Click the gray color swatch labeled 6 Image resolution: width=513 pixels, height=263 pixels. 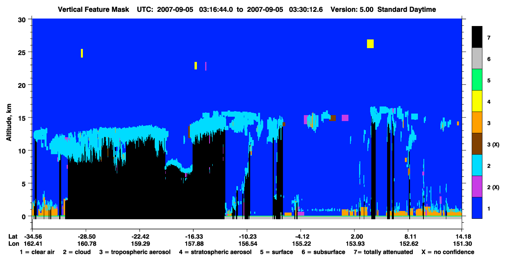[x=477, y=59]
